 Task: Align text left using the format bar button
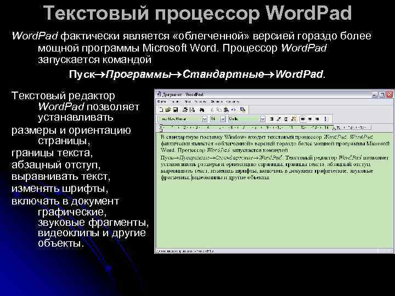(x=303, y=119)
